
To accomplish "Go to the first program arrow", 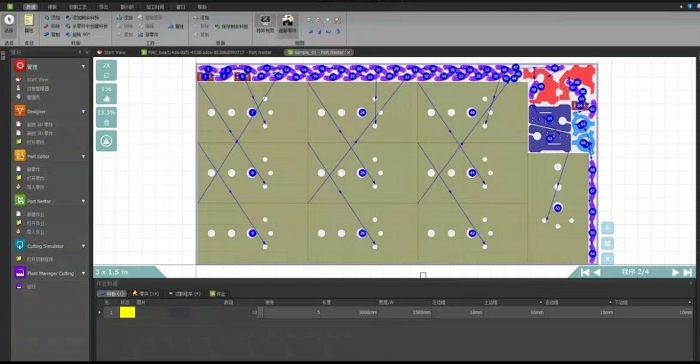I will [x=585, y=273].
